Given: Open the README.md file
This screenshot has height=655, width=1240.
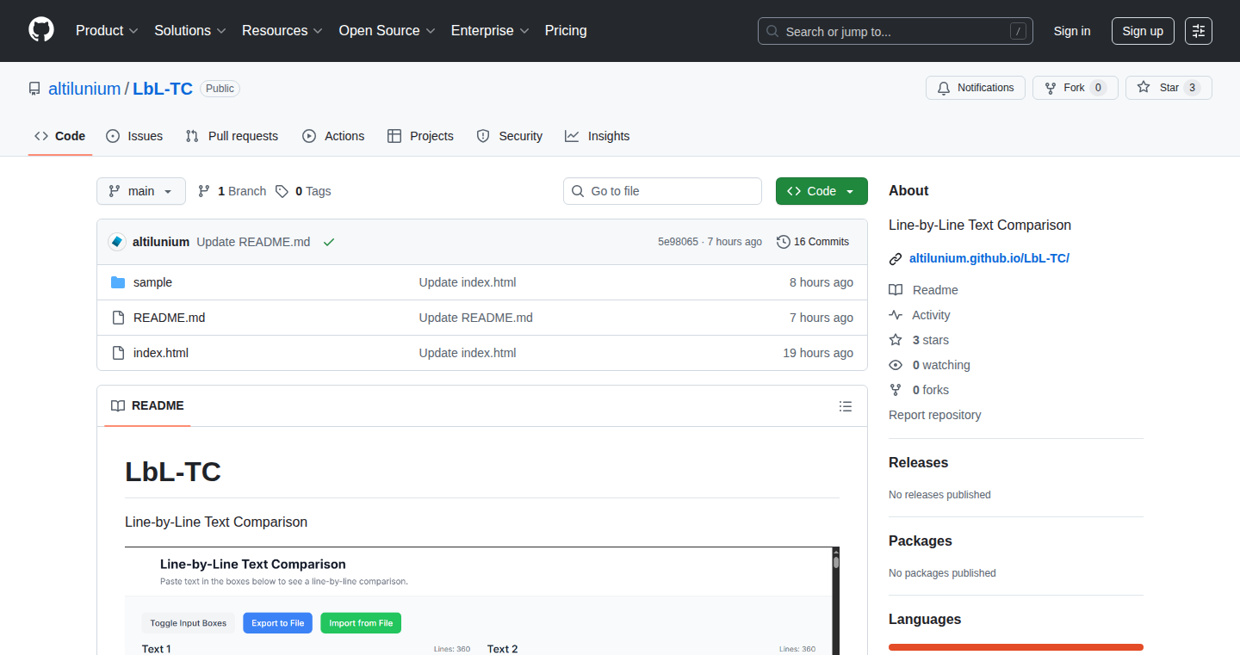Looking at the screenshot, I should click(x=169, y=318).
